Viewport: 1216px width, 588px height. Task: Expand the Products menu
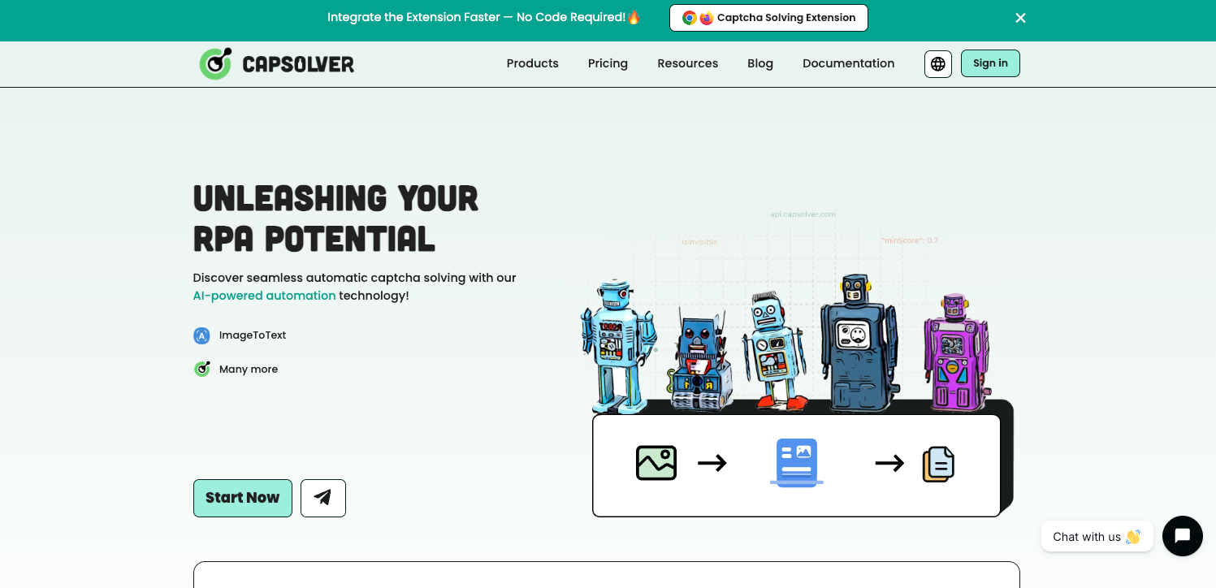coord(532,63)
